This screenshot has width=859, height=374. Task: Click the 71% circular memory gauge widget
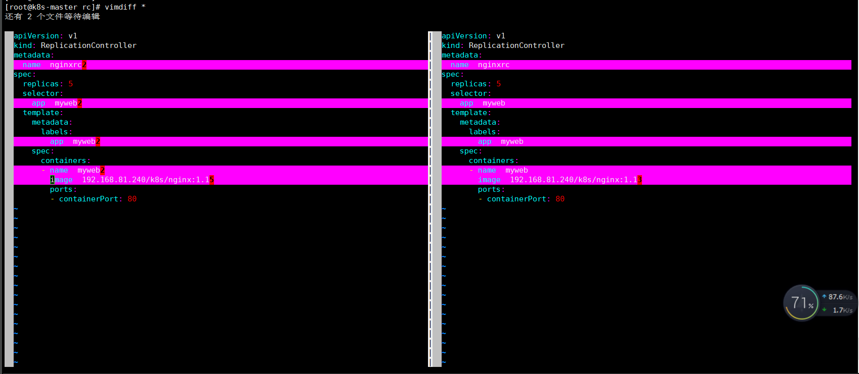pos(801,303)
